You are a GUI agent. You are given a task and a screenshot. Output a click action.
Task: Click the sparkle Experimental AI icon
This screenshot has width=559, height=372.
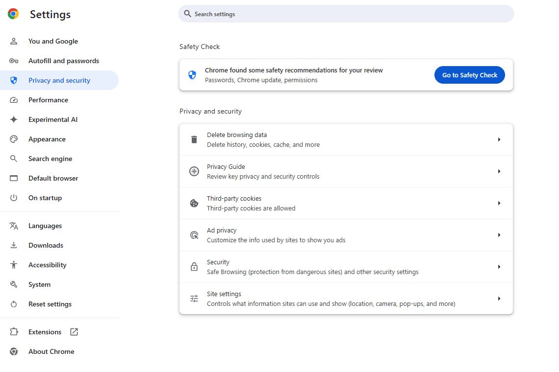point(14,119)
